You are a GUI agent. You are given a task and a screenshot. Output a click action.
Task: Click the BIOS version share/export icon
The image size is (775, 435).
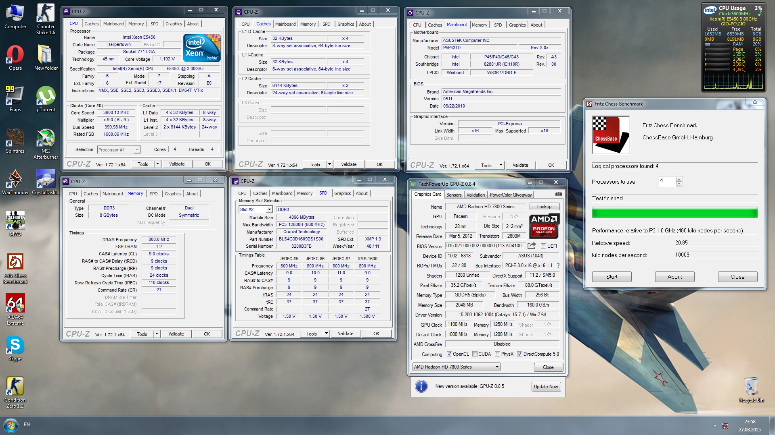[532, 246]
